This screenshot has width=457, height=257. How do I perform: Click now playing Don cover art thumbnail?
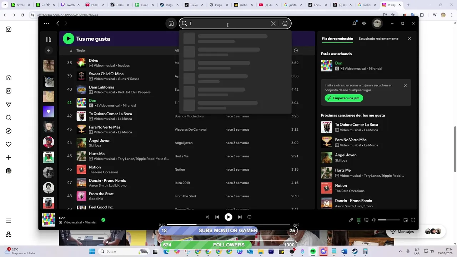click(x=49, y=220)
